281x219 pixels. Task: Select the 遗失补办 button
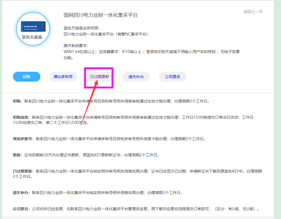tap(136, 77)
